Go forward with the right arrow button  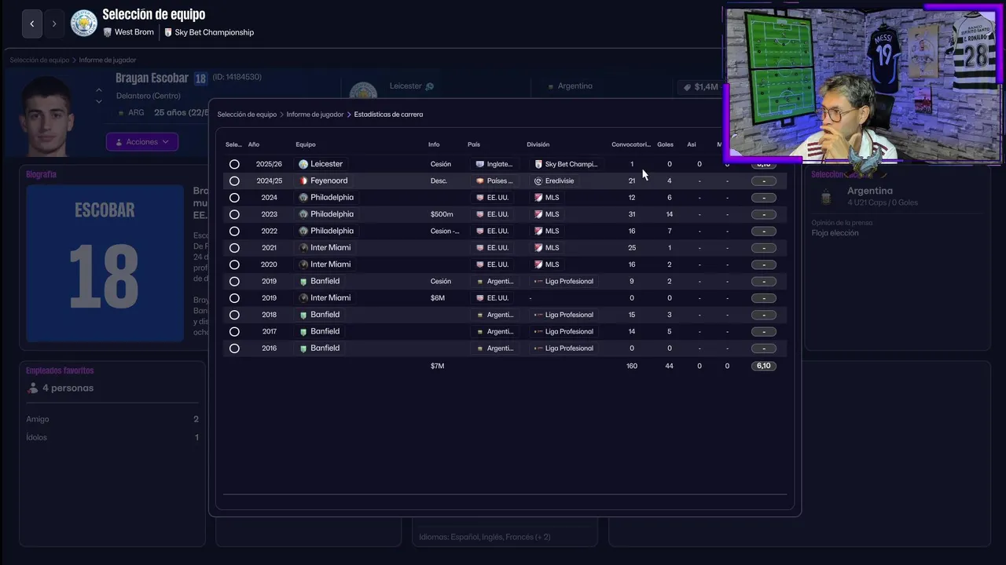click(54, 24)
